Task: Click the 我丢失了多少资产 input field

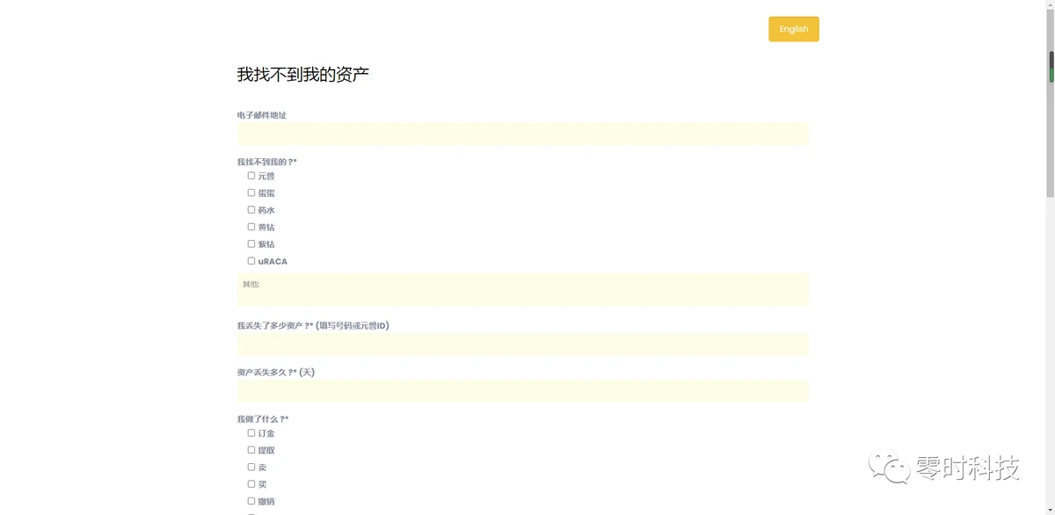Action: [522, 345]
